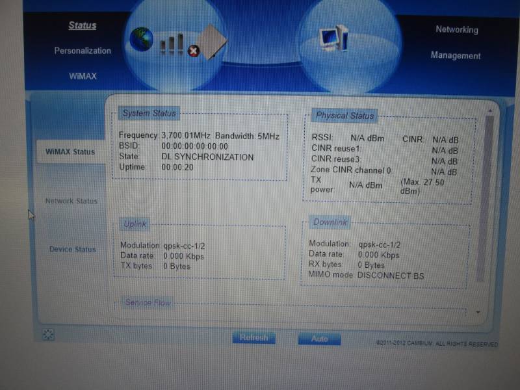
Task: Click the Physical Status heading
Action: point(345,116)
